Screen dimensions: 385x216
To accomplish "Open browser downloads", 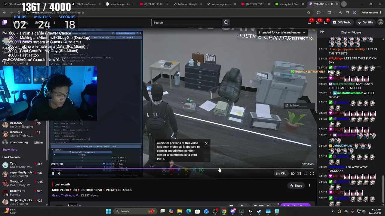I will click(340, 13).
